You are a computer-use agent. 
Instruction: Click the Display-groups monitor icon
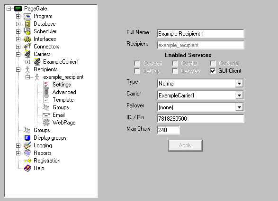pos(27,138)
